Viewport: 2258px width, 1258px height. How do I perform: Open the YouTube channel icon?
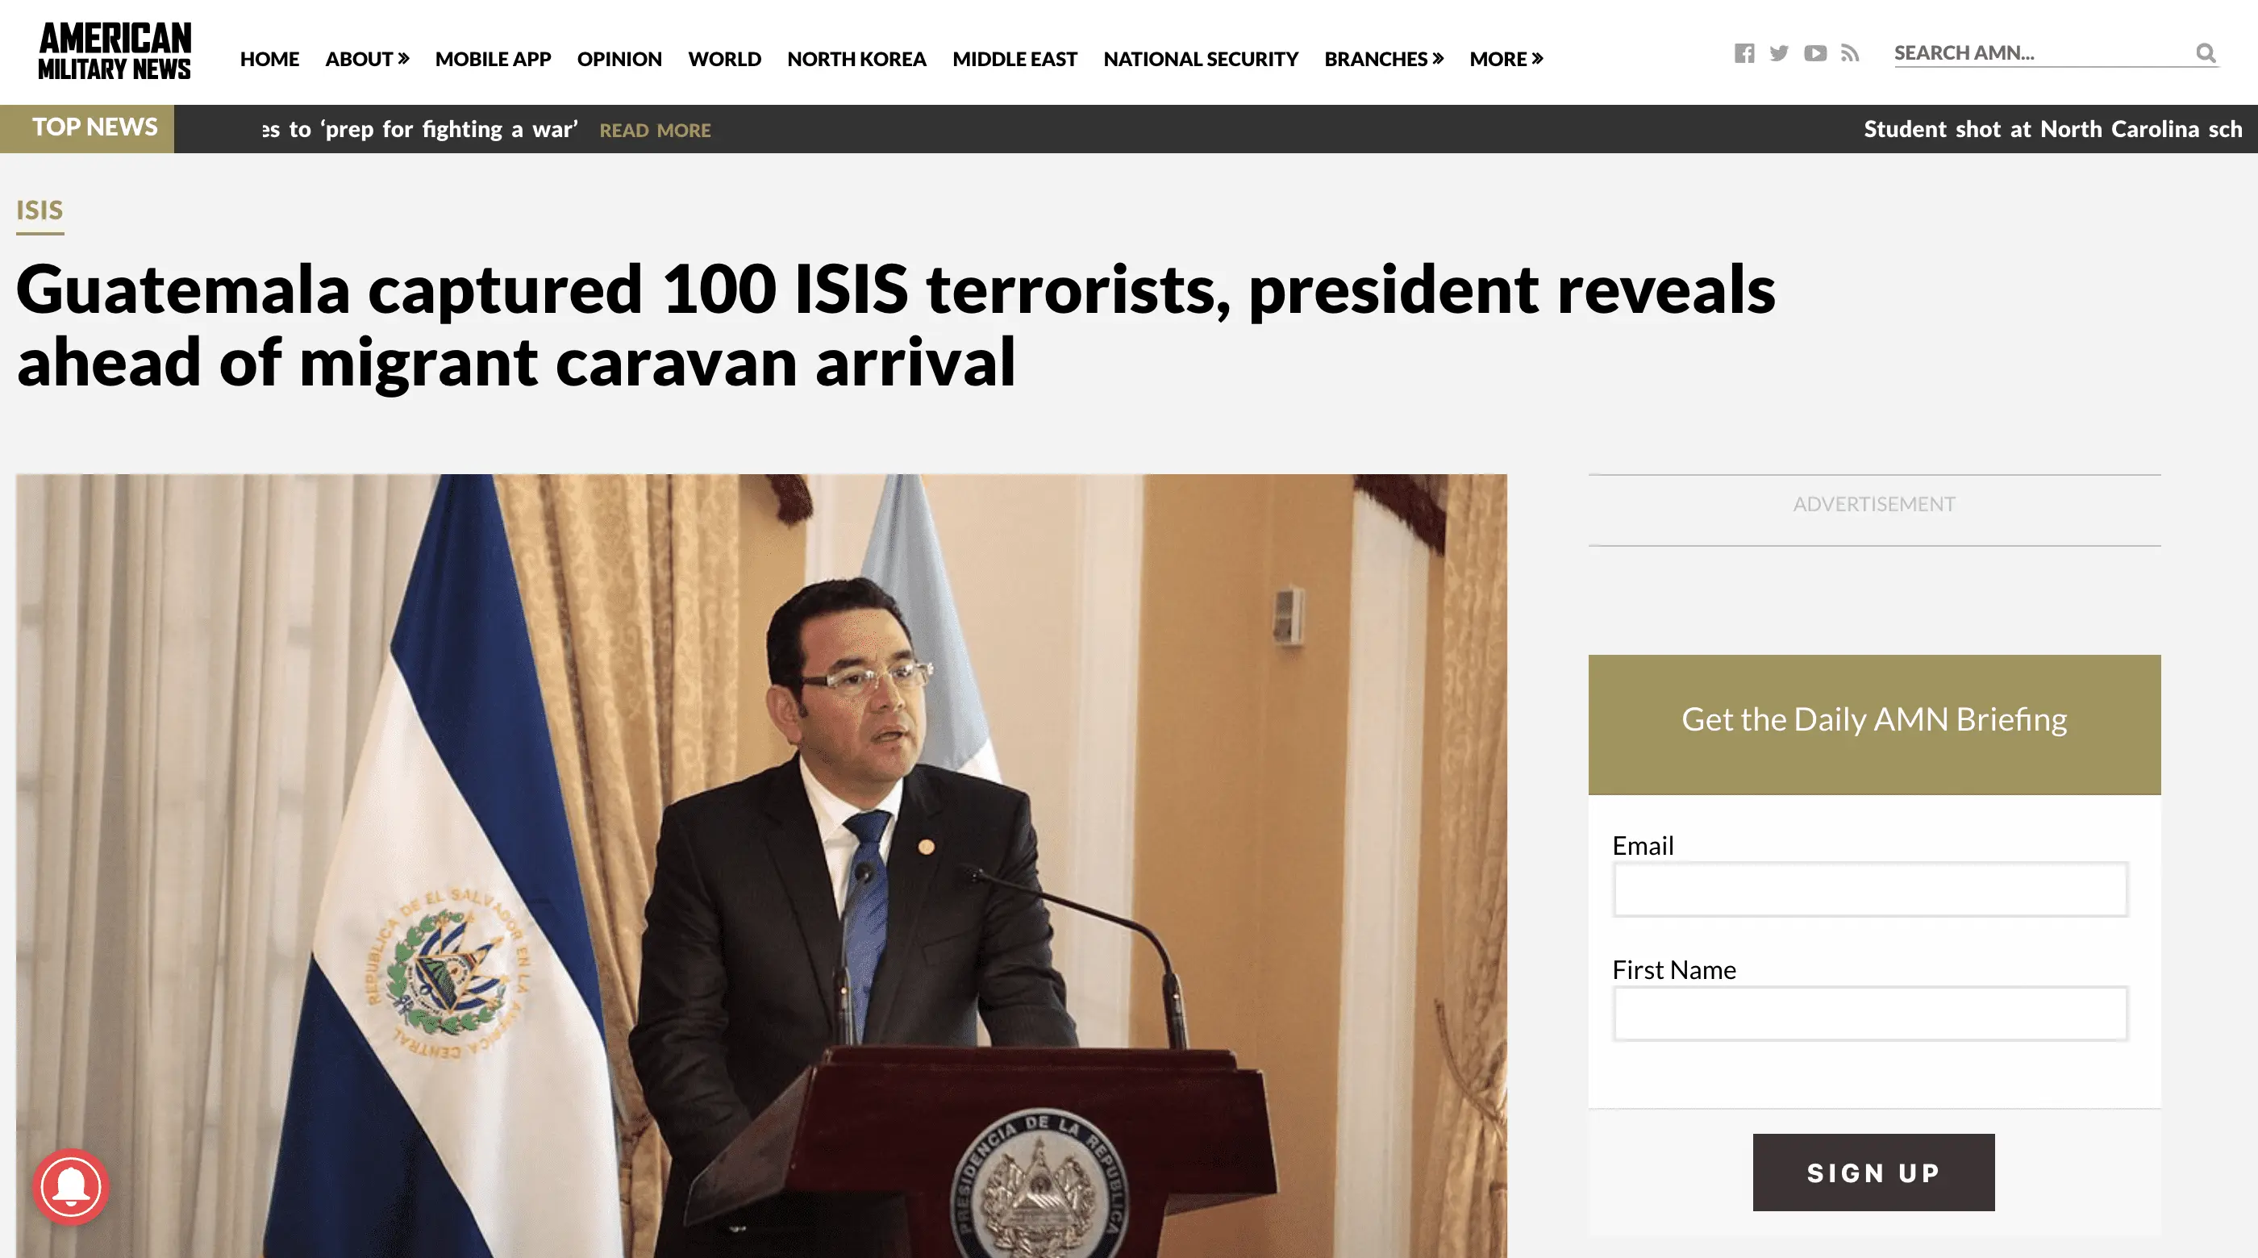pyautogui.click(x=1815, y=53)
